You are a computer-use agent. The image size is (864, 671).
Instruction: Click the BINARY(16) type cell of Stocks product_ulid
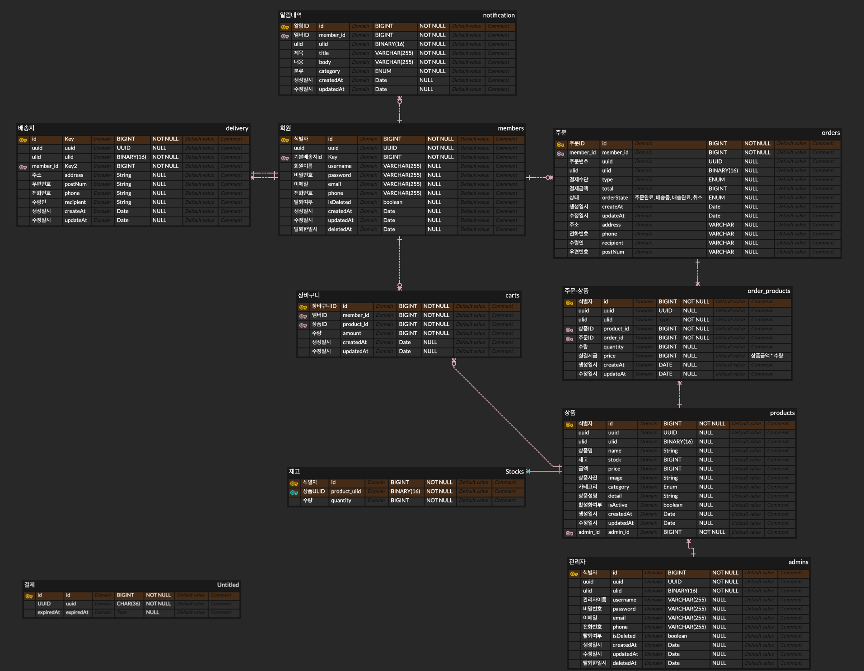click(x=406, y=492)
